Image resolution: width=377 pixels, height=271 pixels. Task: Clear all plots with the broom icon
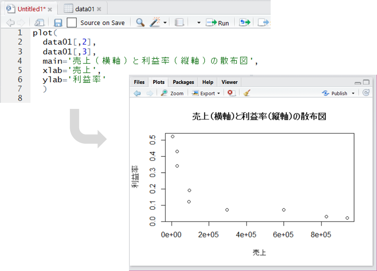tap(247, 93)
